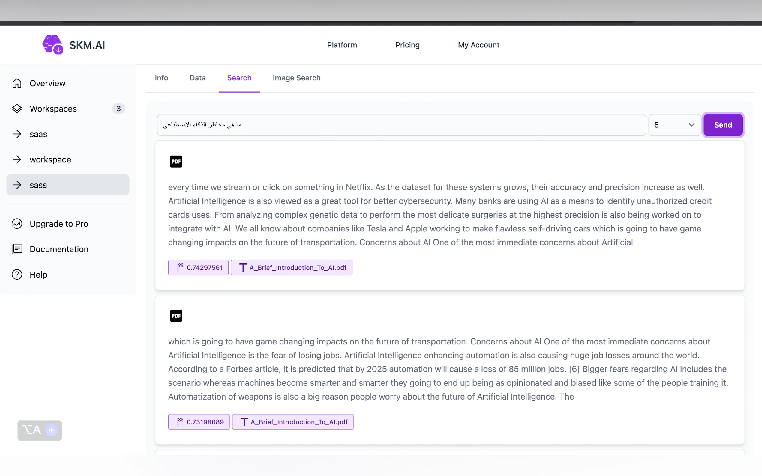Click the Documentation page icon
Viewport: 762px width, 476px height.
click(17, 249)
